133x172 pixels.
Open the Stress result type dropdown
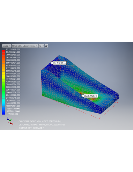click(x=7, y=46)
